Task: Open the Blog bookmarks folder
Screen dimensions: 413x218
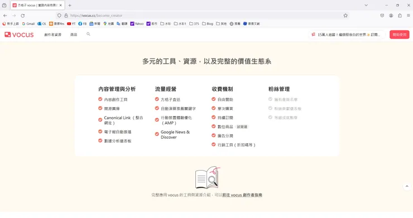Action: coord(208,23)
